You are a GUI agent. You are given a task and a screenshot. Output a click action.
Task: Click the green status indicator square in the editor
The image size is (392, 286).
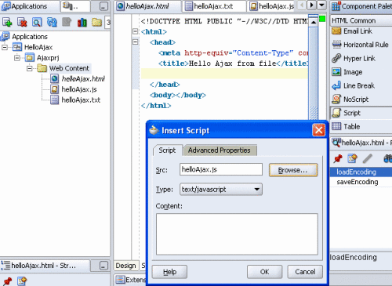click(x=322, y=19)
